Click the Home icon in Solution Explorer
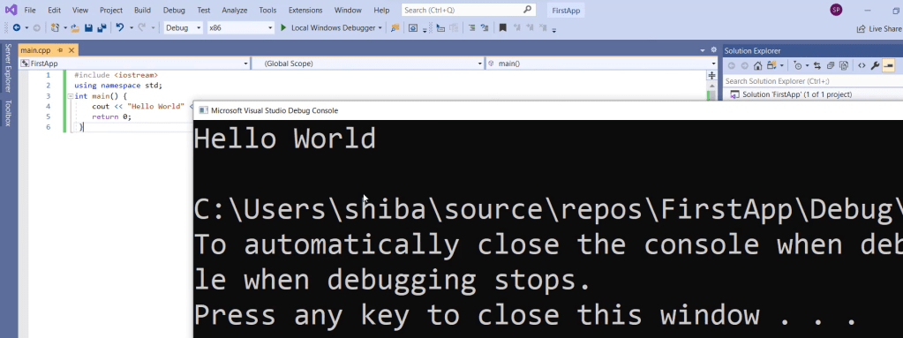This screenshot has height=338, width=903. [758, 65]
